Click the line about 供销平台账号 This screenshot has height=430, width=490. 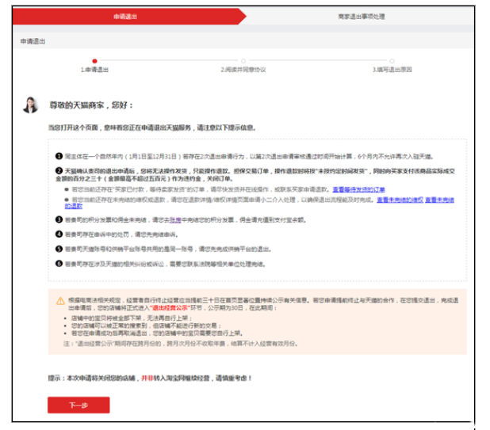tap(168, 249)
